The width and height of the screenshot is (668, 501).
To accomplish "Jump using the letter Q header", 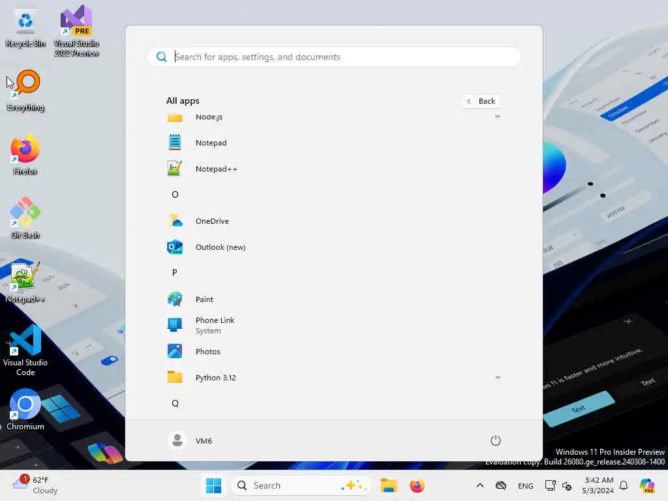I will (x=175, y=403).
